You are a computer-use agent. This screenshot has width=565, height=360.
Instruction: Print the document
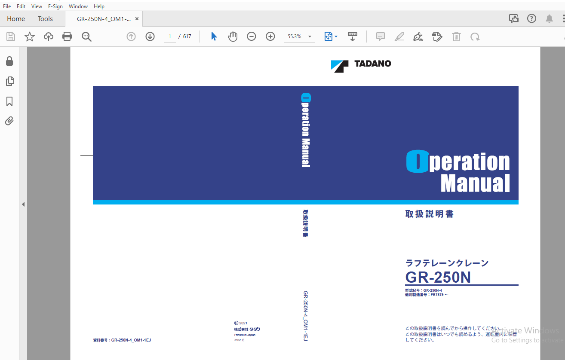pyautogui.click(x=67, y=37)
